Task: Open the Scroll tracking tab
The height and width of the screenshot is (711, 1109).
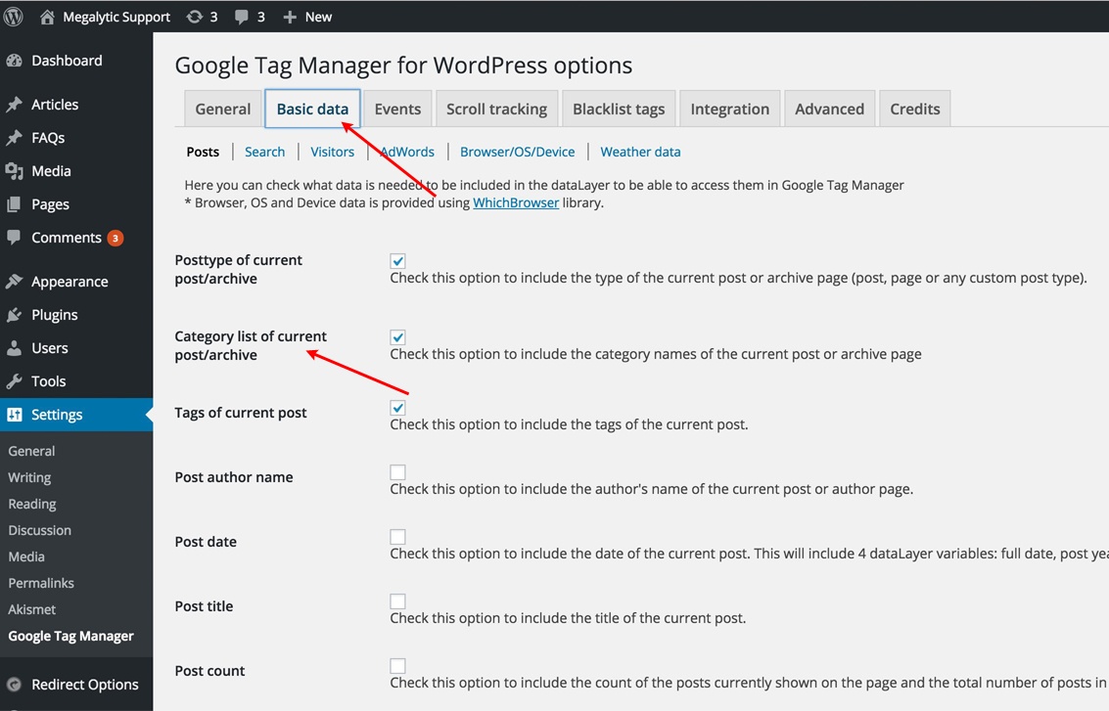Action: pos(496,109)
